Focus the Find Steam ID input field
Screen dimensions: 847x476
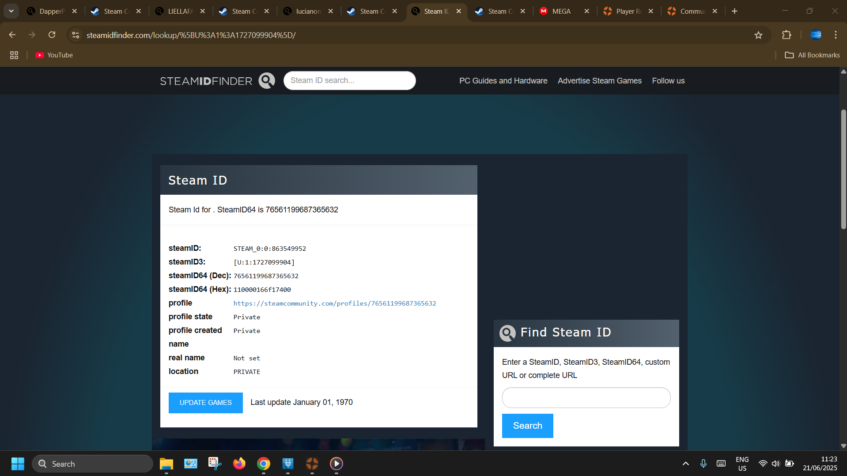pyautogui.click(x=586, y=398)
